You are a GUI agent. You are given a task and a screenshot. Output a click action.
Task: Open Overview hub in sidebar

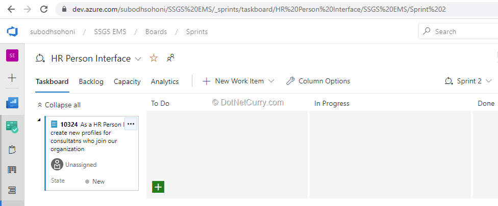12,103
